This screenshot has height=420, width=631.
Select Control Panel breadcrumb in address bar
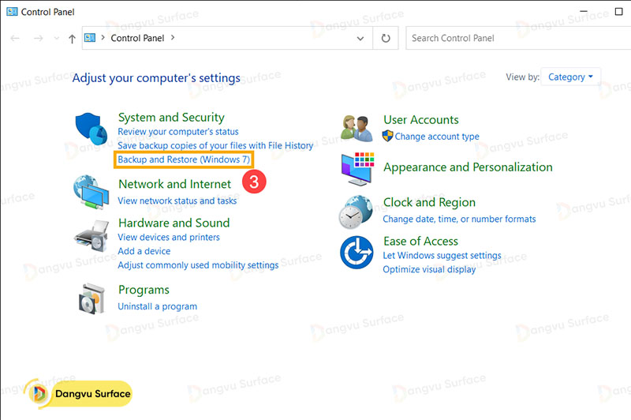click(x=137, y=38)
